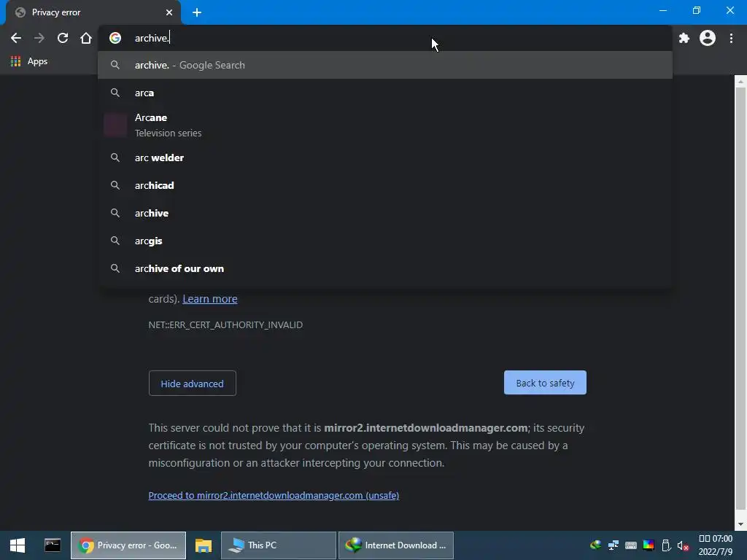Click the IDM tray icon
747x560 pixels.
pyautogui.click(x=595, y=545)
